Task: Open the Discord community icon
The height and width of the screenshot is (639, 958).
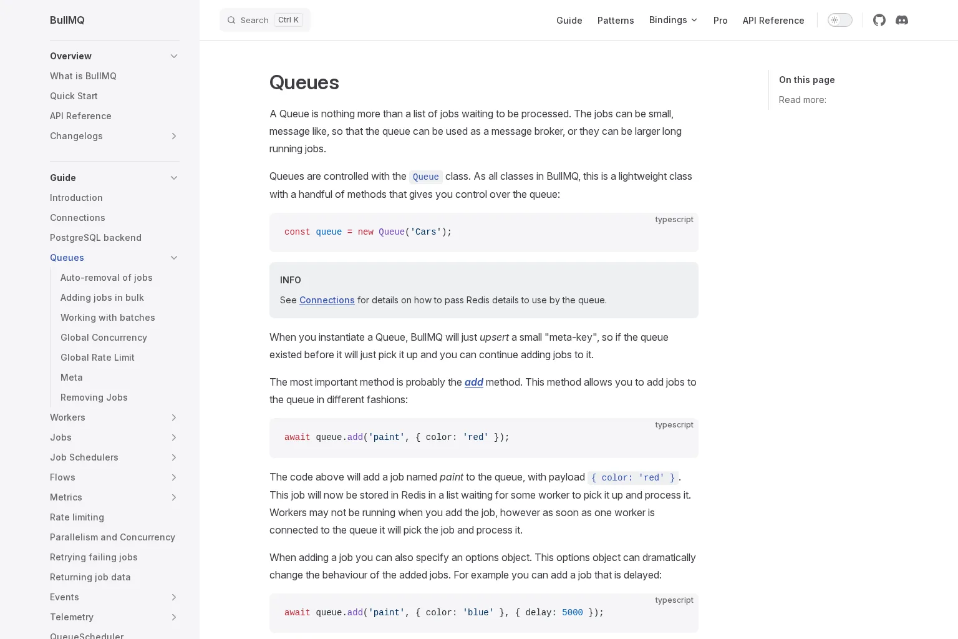Action: pos(902,20)
